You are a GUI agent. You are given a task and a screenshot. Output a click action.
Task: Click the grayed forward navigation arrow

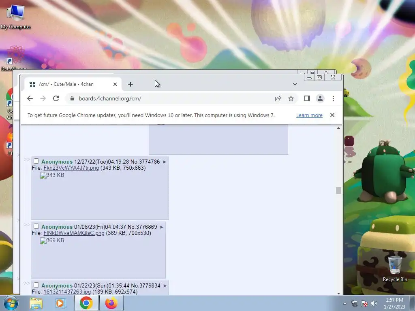(43, 99)
